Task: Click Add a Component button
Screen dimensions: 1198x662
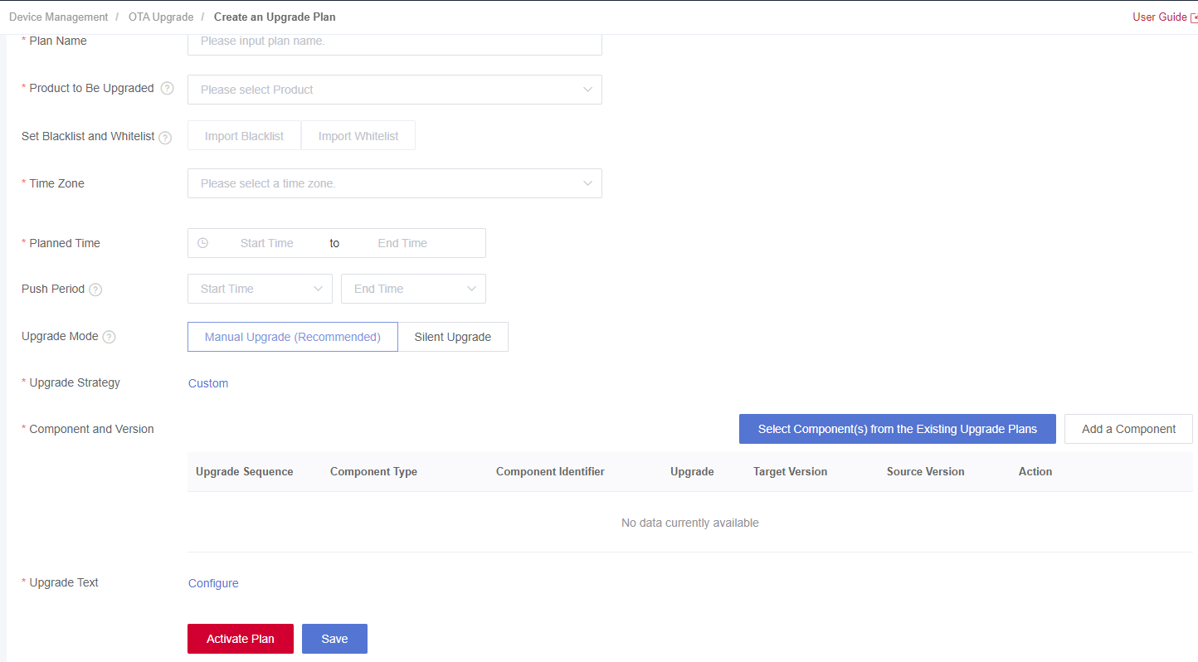Action: (1128, 429)
